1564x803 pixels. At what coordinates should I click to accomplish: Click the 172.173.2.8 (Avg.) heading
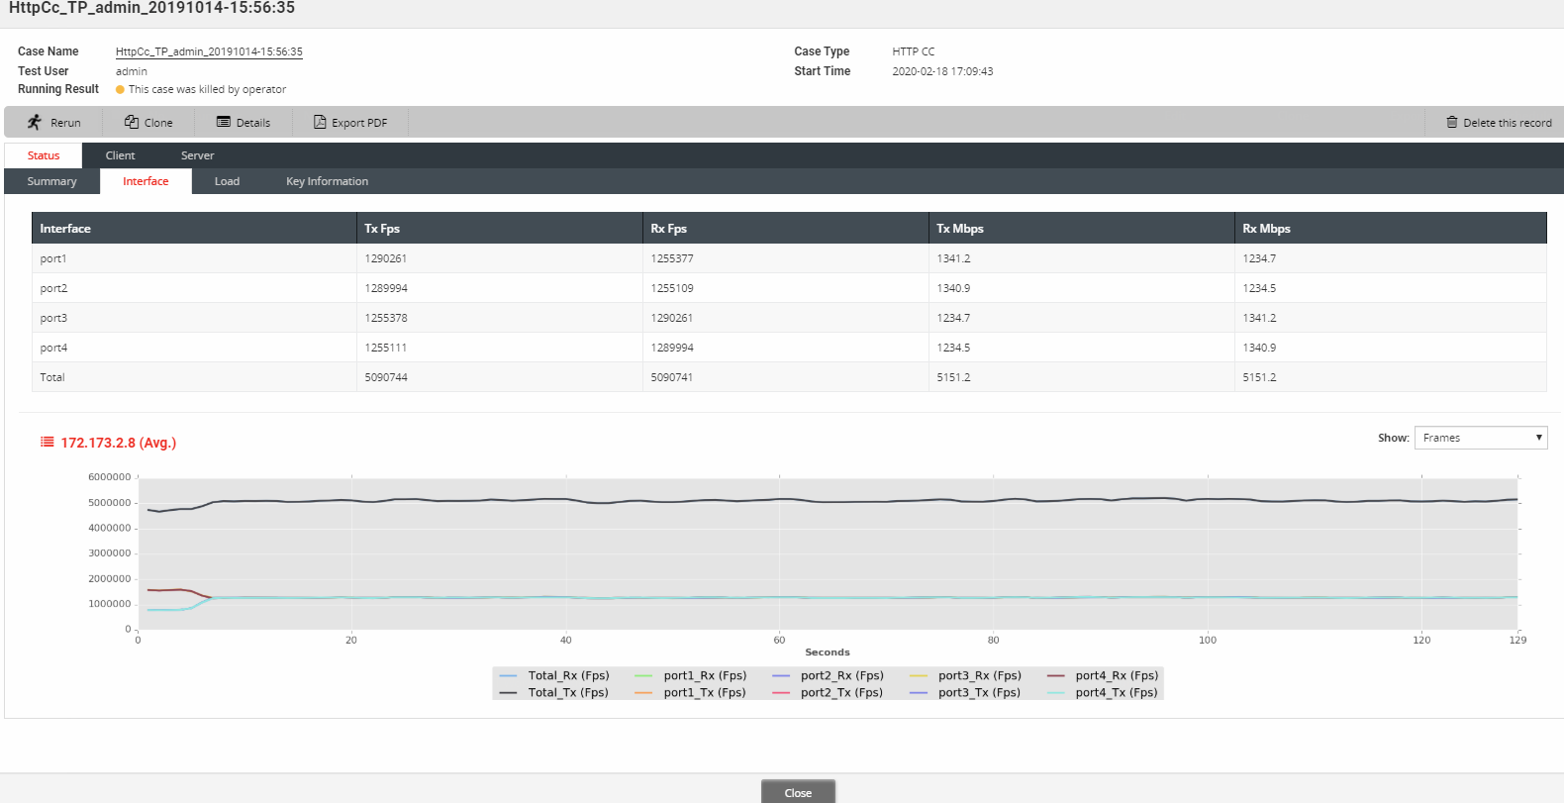[119, 443]
